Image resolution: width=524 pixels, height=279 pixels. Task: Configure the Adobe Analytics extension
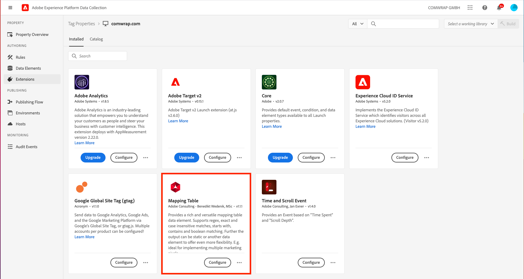pos(124,158)
